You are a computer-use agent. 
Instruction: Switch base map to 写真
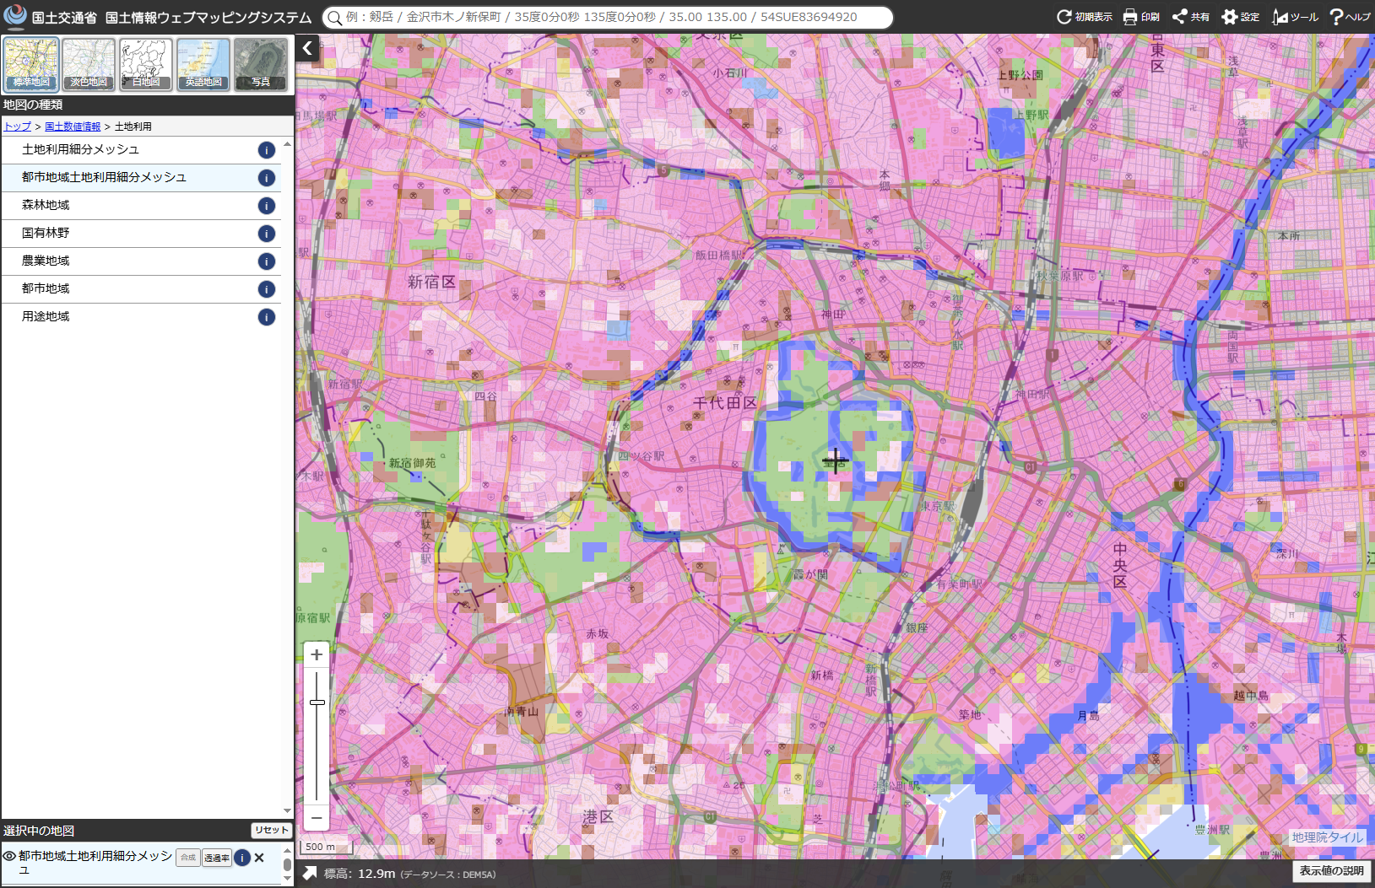pos(261,64)
